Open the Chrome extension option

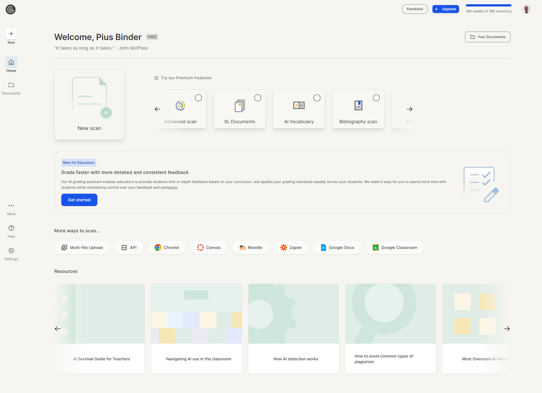[167, 248]
